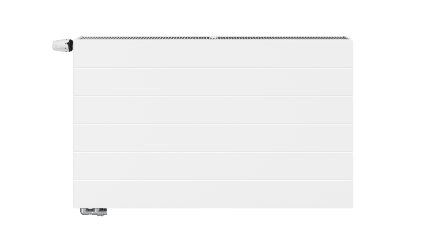Click the center clip on top grille
Screen dimensions: 428x241
click(213, 38)
